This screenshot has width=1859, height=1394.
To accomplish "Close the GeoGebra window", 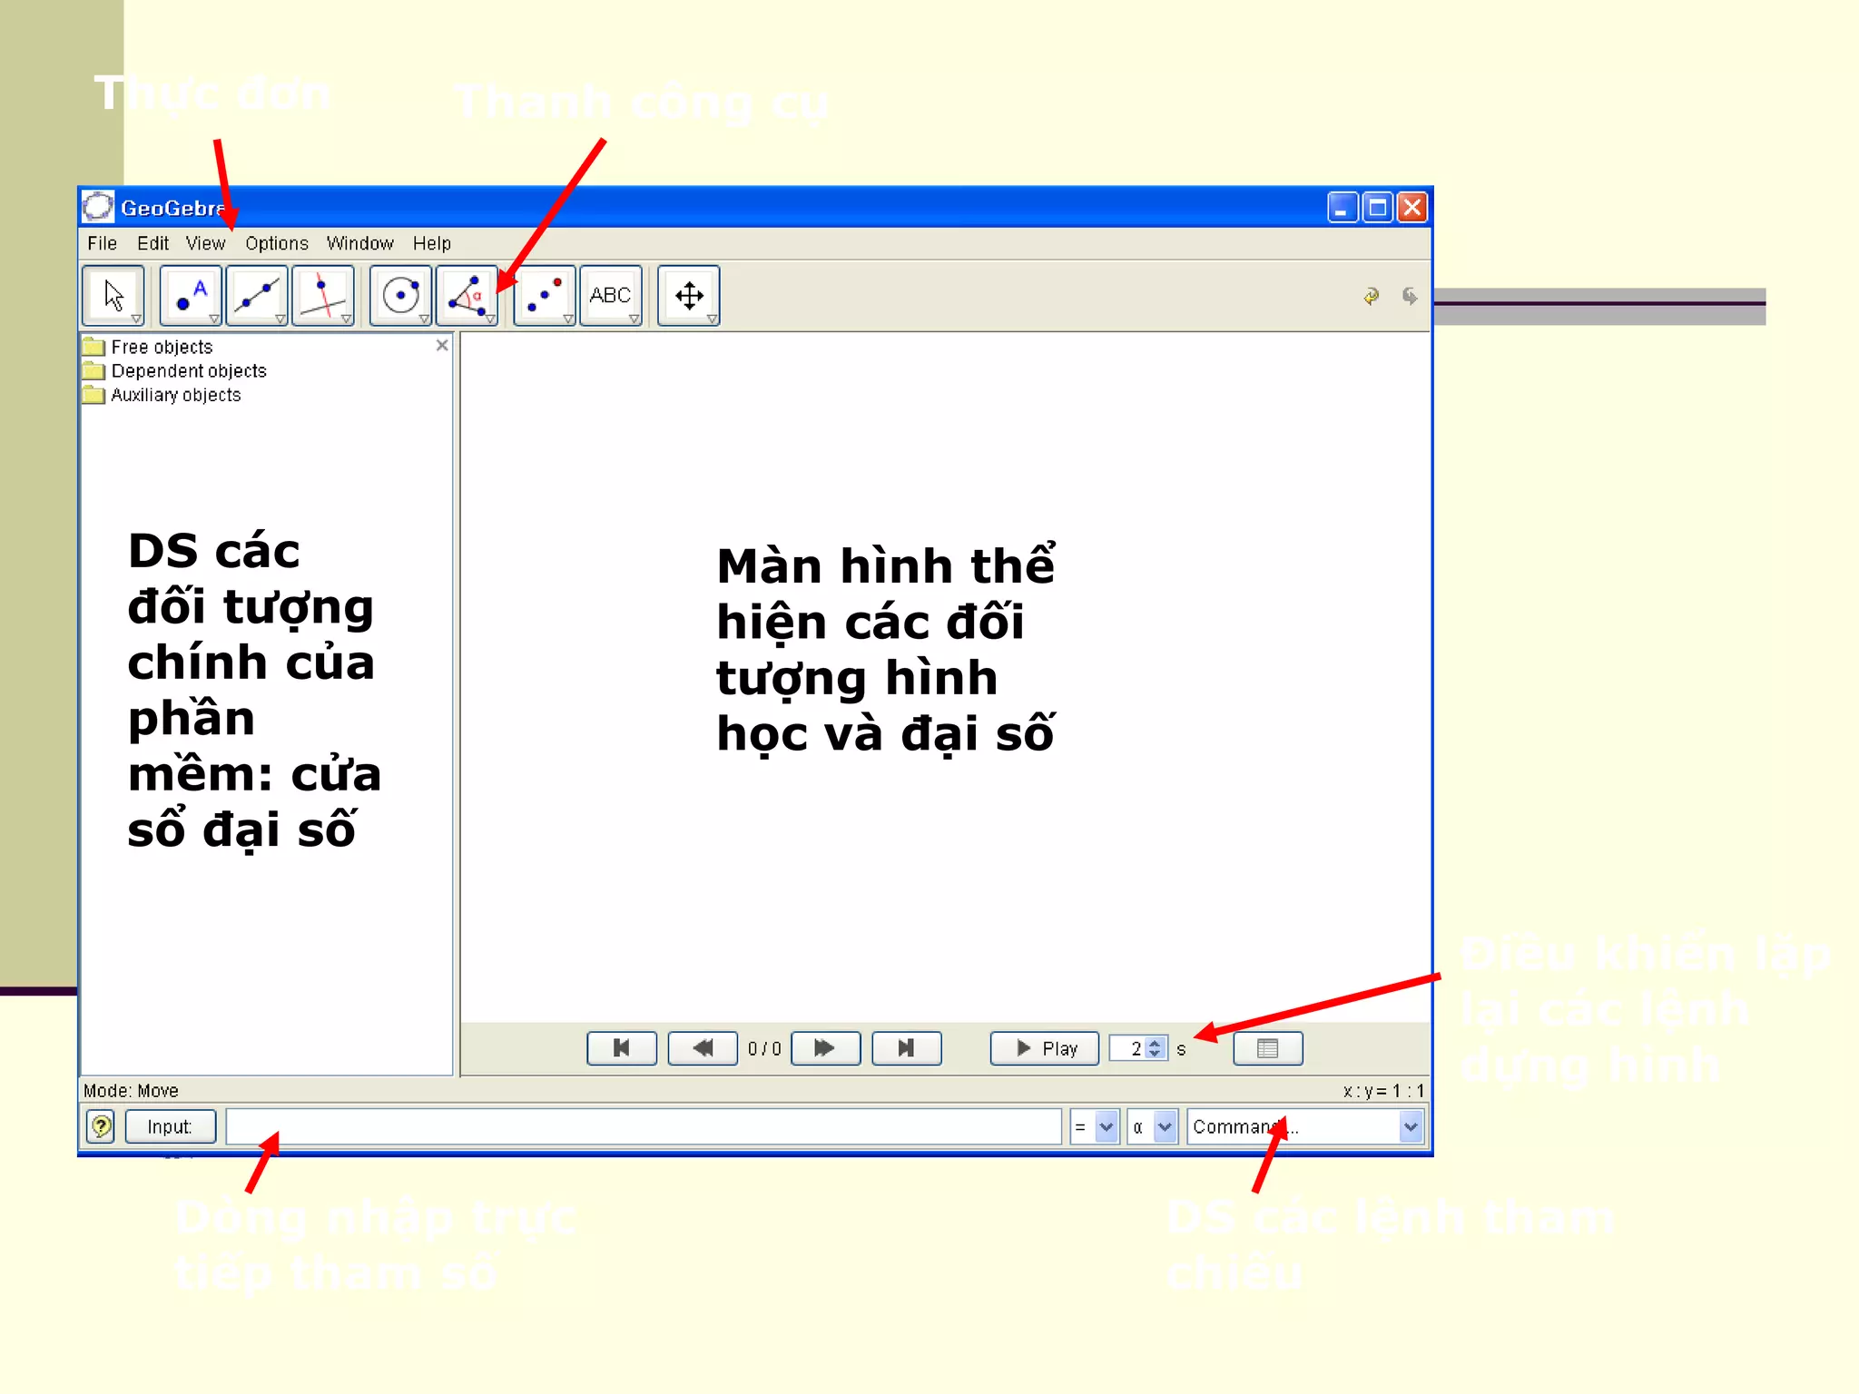I will [1412, 207].
